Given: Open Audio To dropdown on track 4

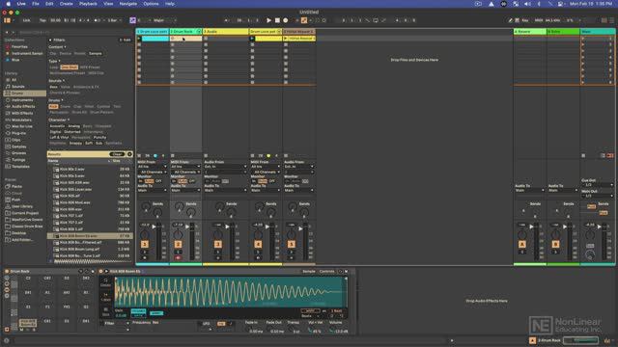Looking at the screenshot, I should [266, 191].
